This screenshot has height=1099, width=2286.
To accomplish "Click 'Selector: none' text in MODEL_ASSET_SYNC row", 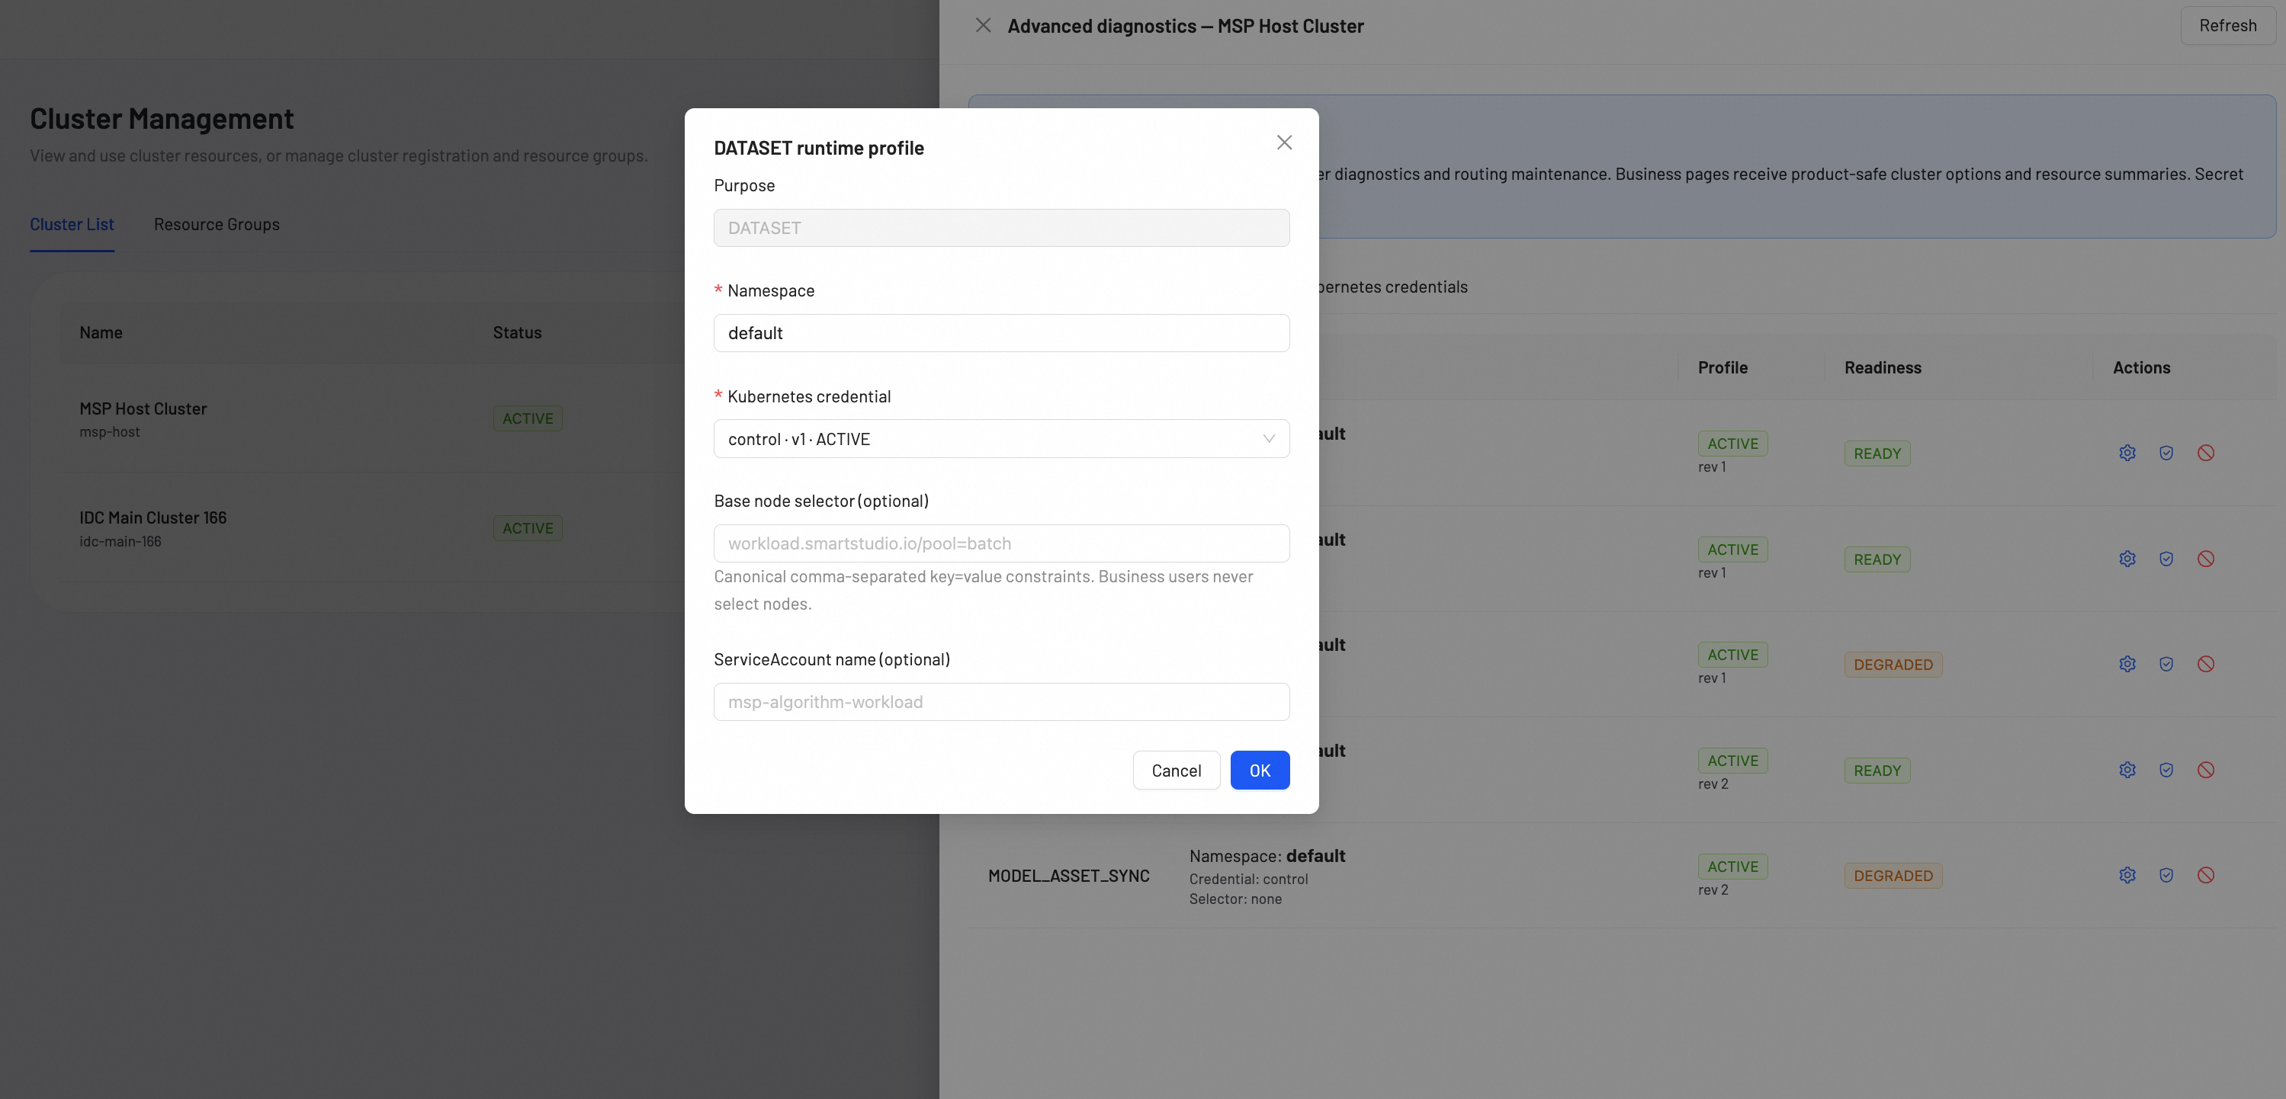I will [1235, 899].
